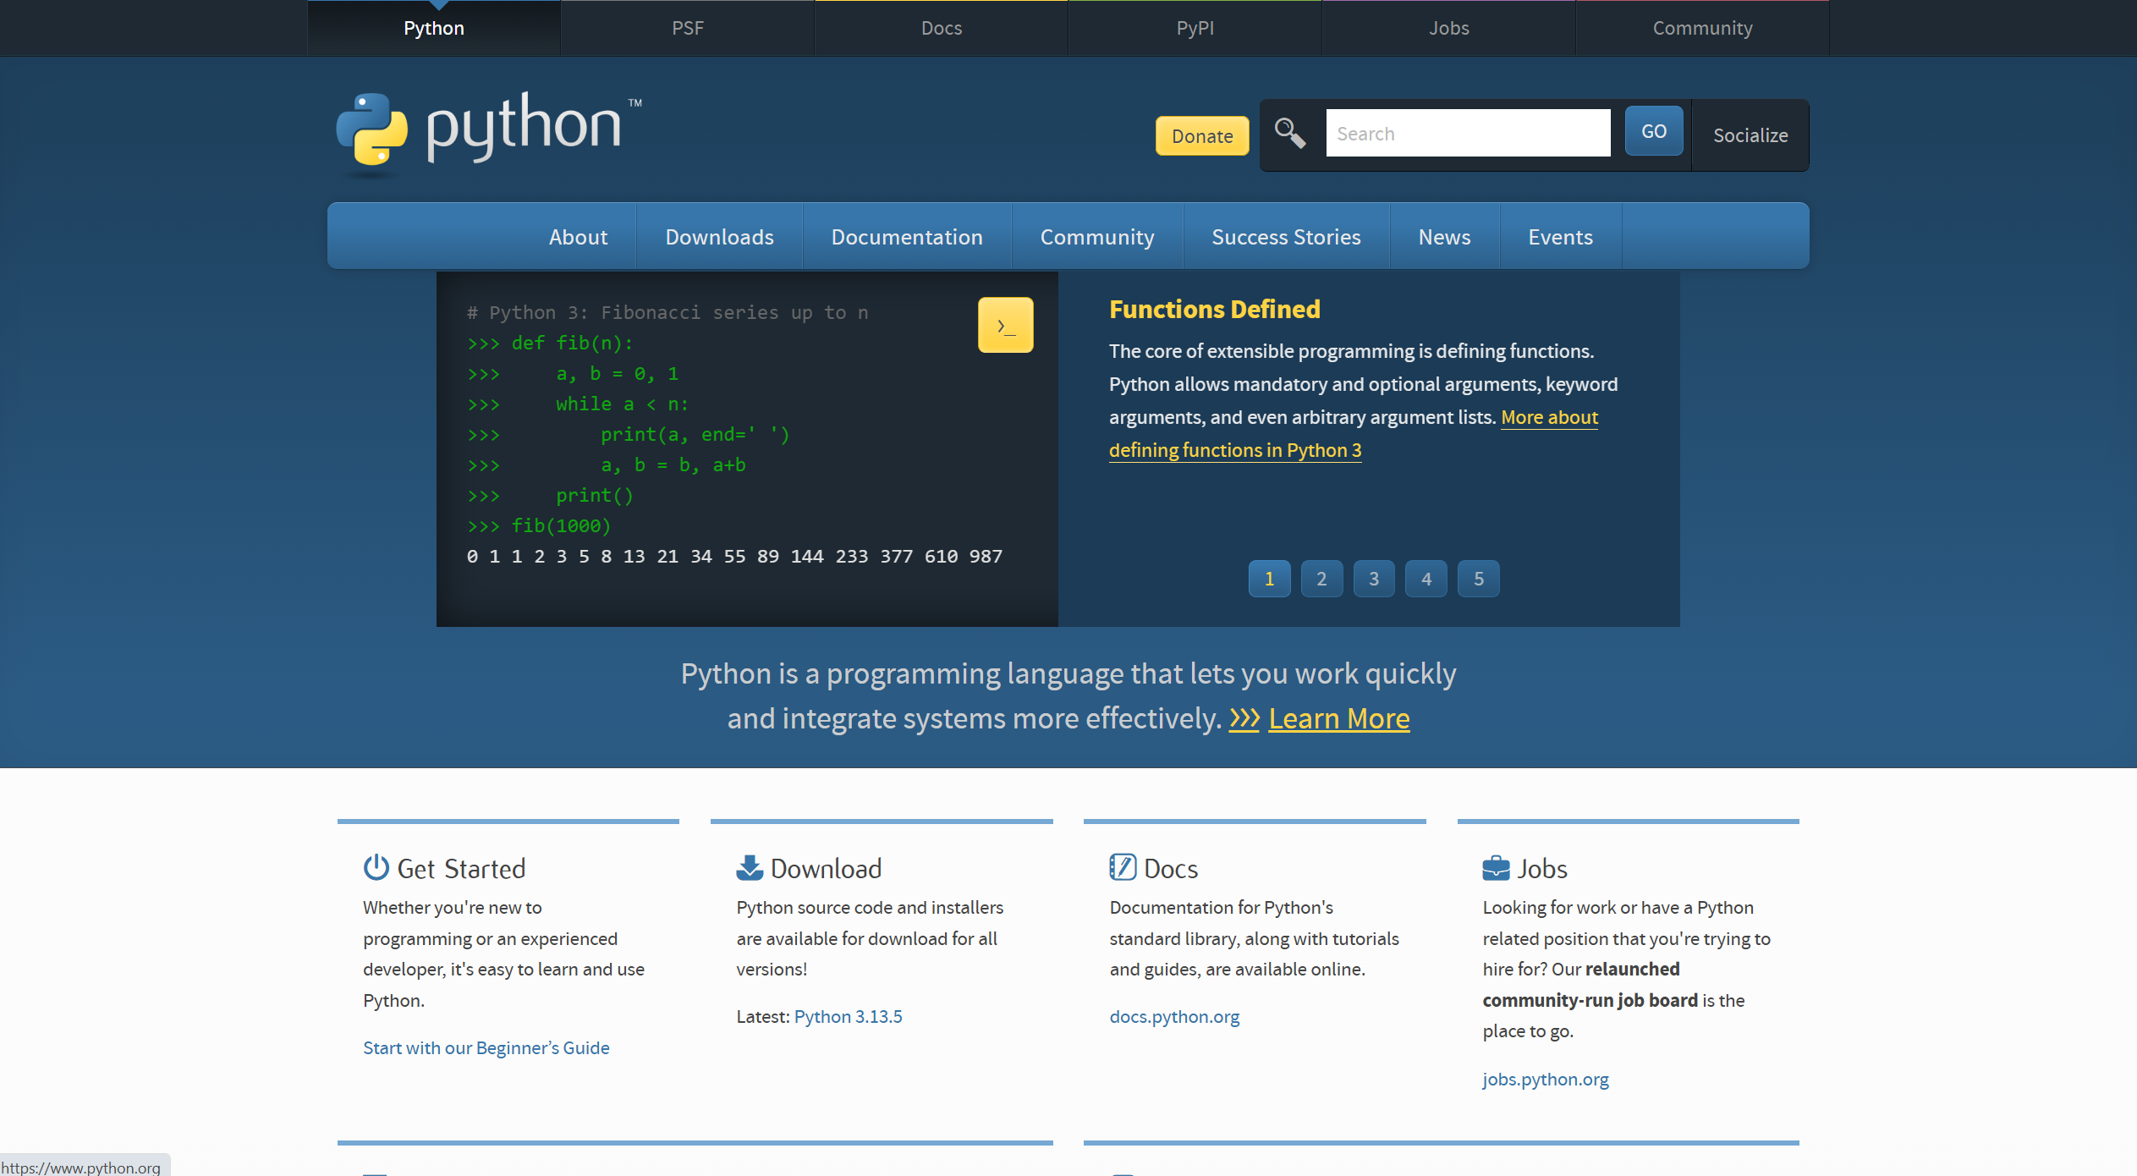Click inside the search input field
The image size is (2137, 1176).
1468,133
